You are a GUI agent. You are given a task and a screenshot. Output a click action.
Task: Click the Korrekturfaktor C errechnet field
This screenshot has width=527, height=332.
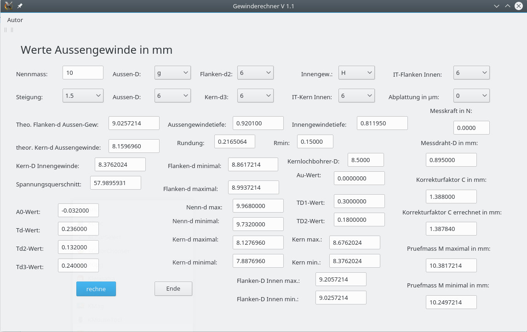click(x=451, y=229)
